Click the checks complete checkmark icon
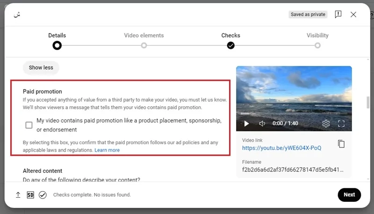 coord(43,195)
